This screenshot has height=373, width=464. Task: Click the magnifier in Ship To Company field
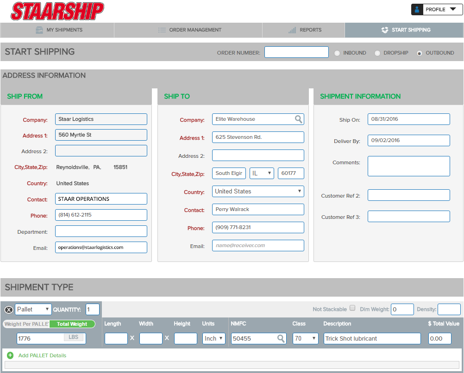[299, 119]
